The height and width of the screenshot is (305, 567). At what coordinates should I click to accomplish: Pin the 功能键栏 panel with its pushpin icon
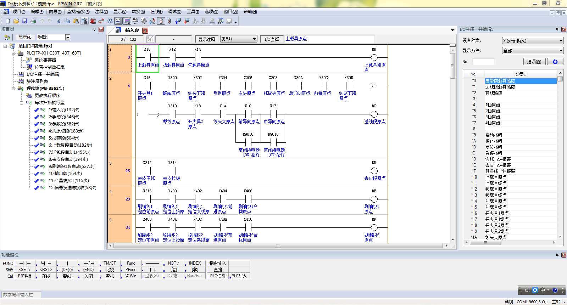point(557,255)
